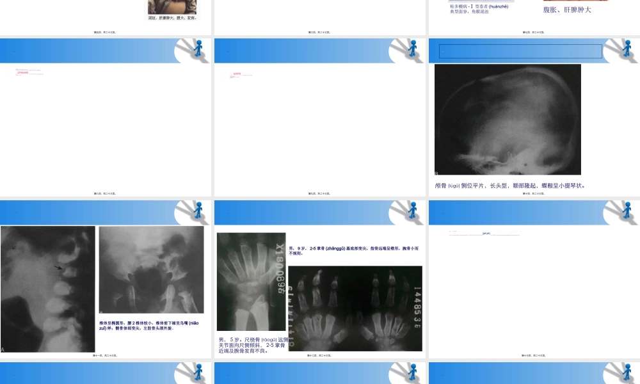Click the 9-year-old male metacarpal description text
The image size is (640, 384).
tap(355, 250)
